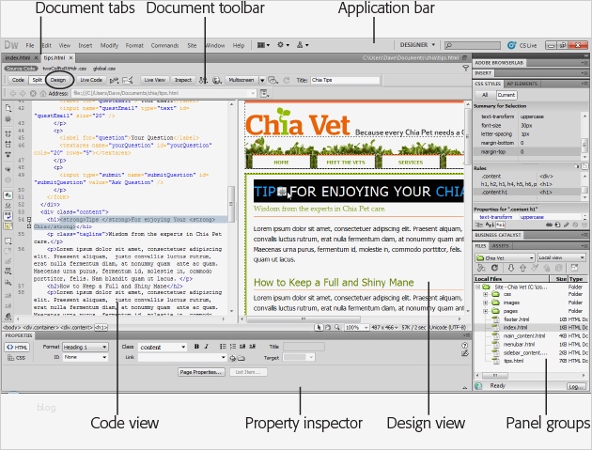Click the Refresh design view icon
The image size is (592, 450).
pos(287,80)
